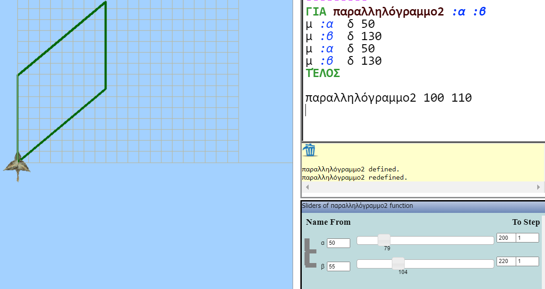Screen dimensions: 545x289
Task: Click the β Step field
Action: [527, 262]
